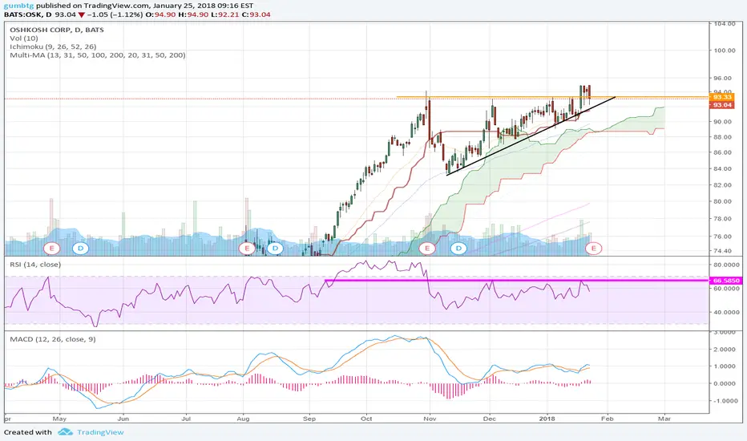Click the earnings E marker at early August

coord(247,248)
